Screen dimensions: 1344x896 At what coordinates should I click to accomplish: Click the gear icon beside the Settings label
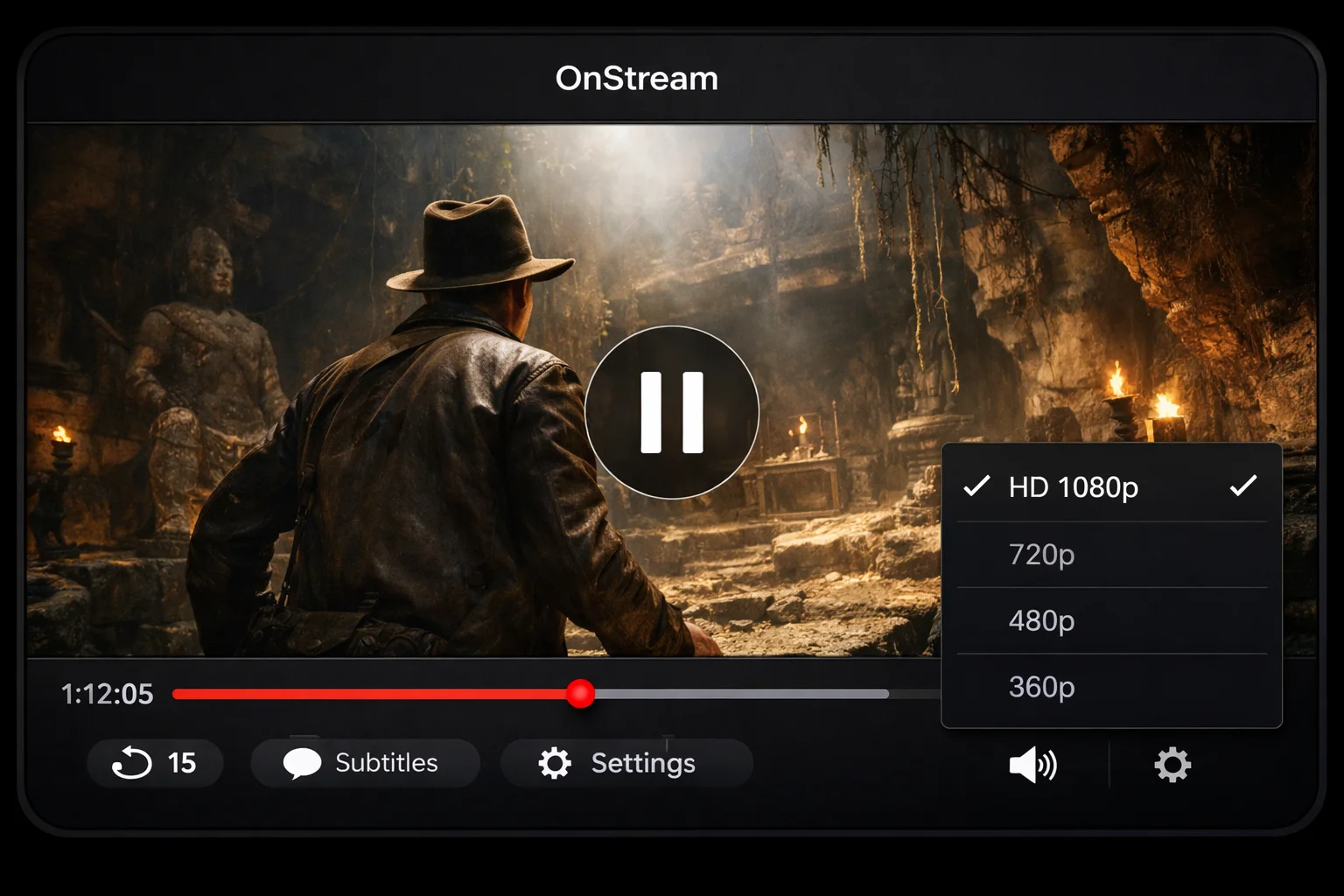[554, 763]
